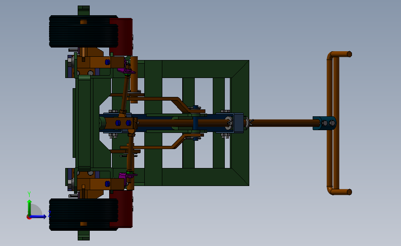
Task: Pick the lower purple steering bracket
Action: [127, 175]
